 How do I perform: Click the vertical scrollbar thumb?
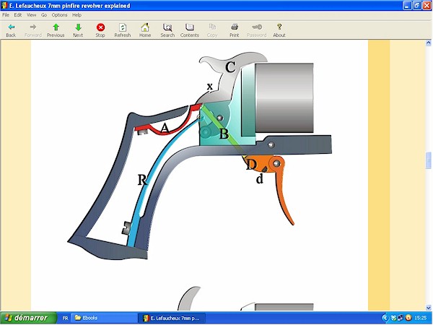coord(428,160)
